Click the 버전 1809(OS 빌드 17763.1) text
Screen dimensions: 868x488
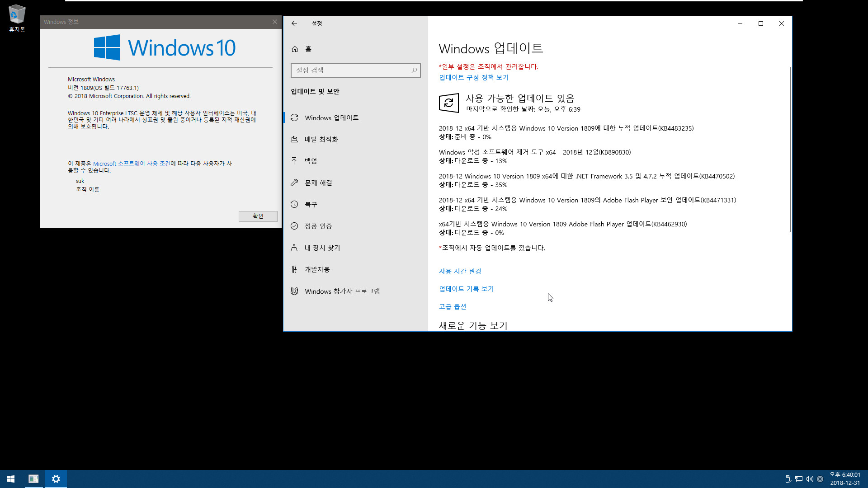click(103, 88)
